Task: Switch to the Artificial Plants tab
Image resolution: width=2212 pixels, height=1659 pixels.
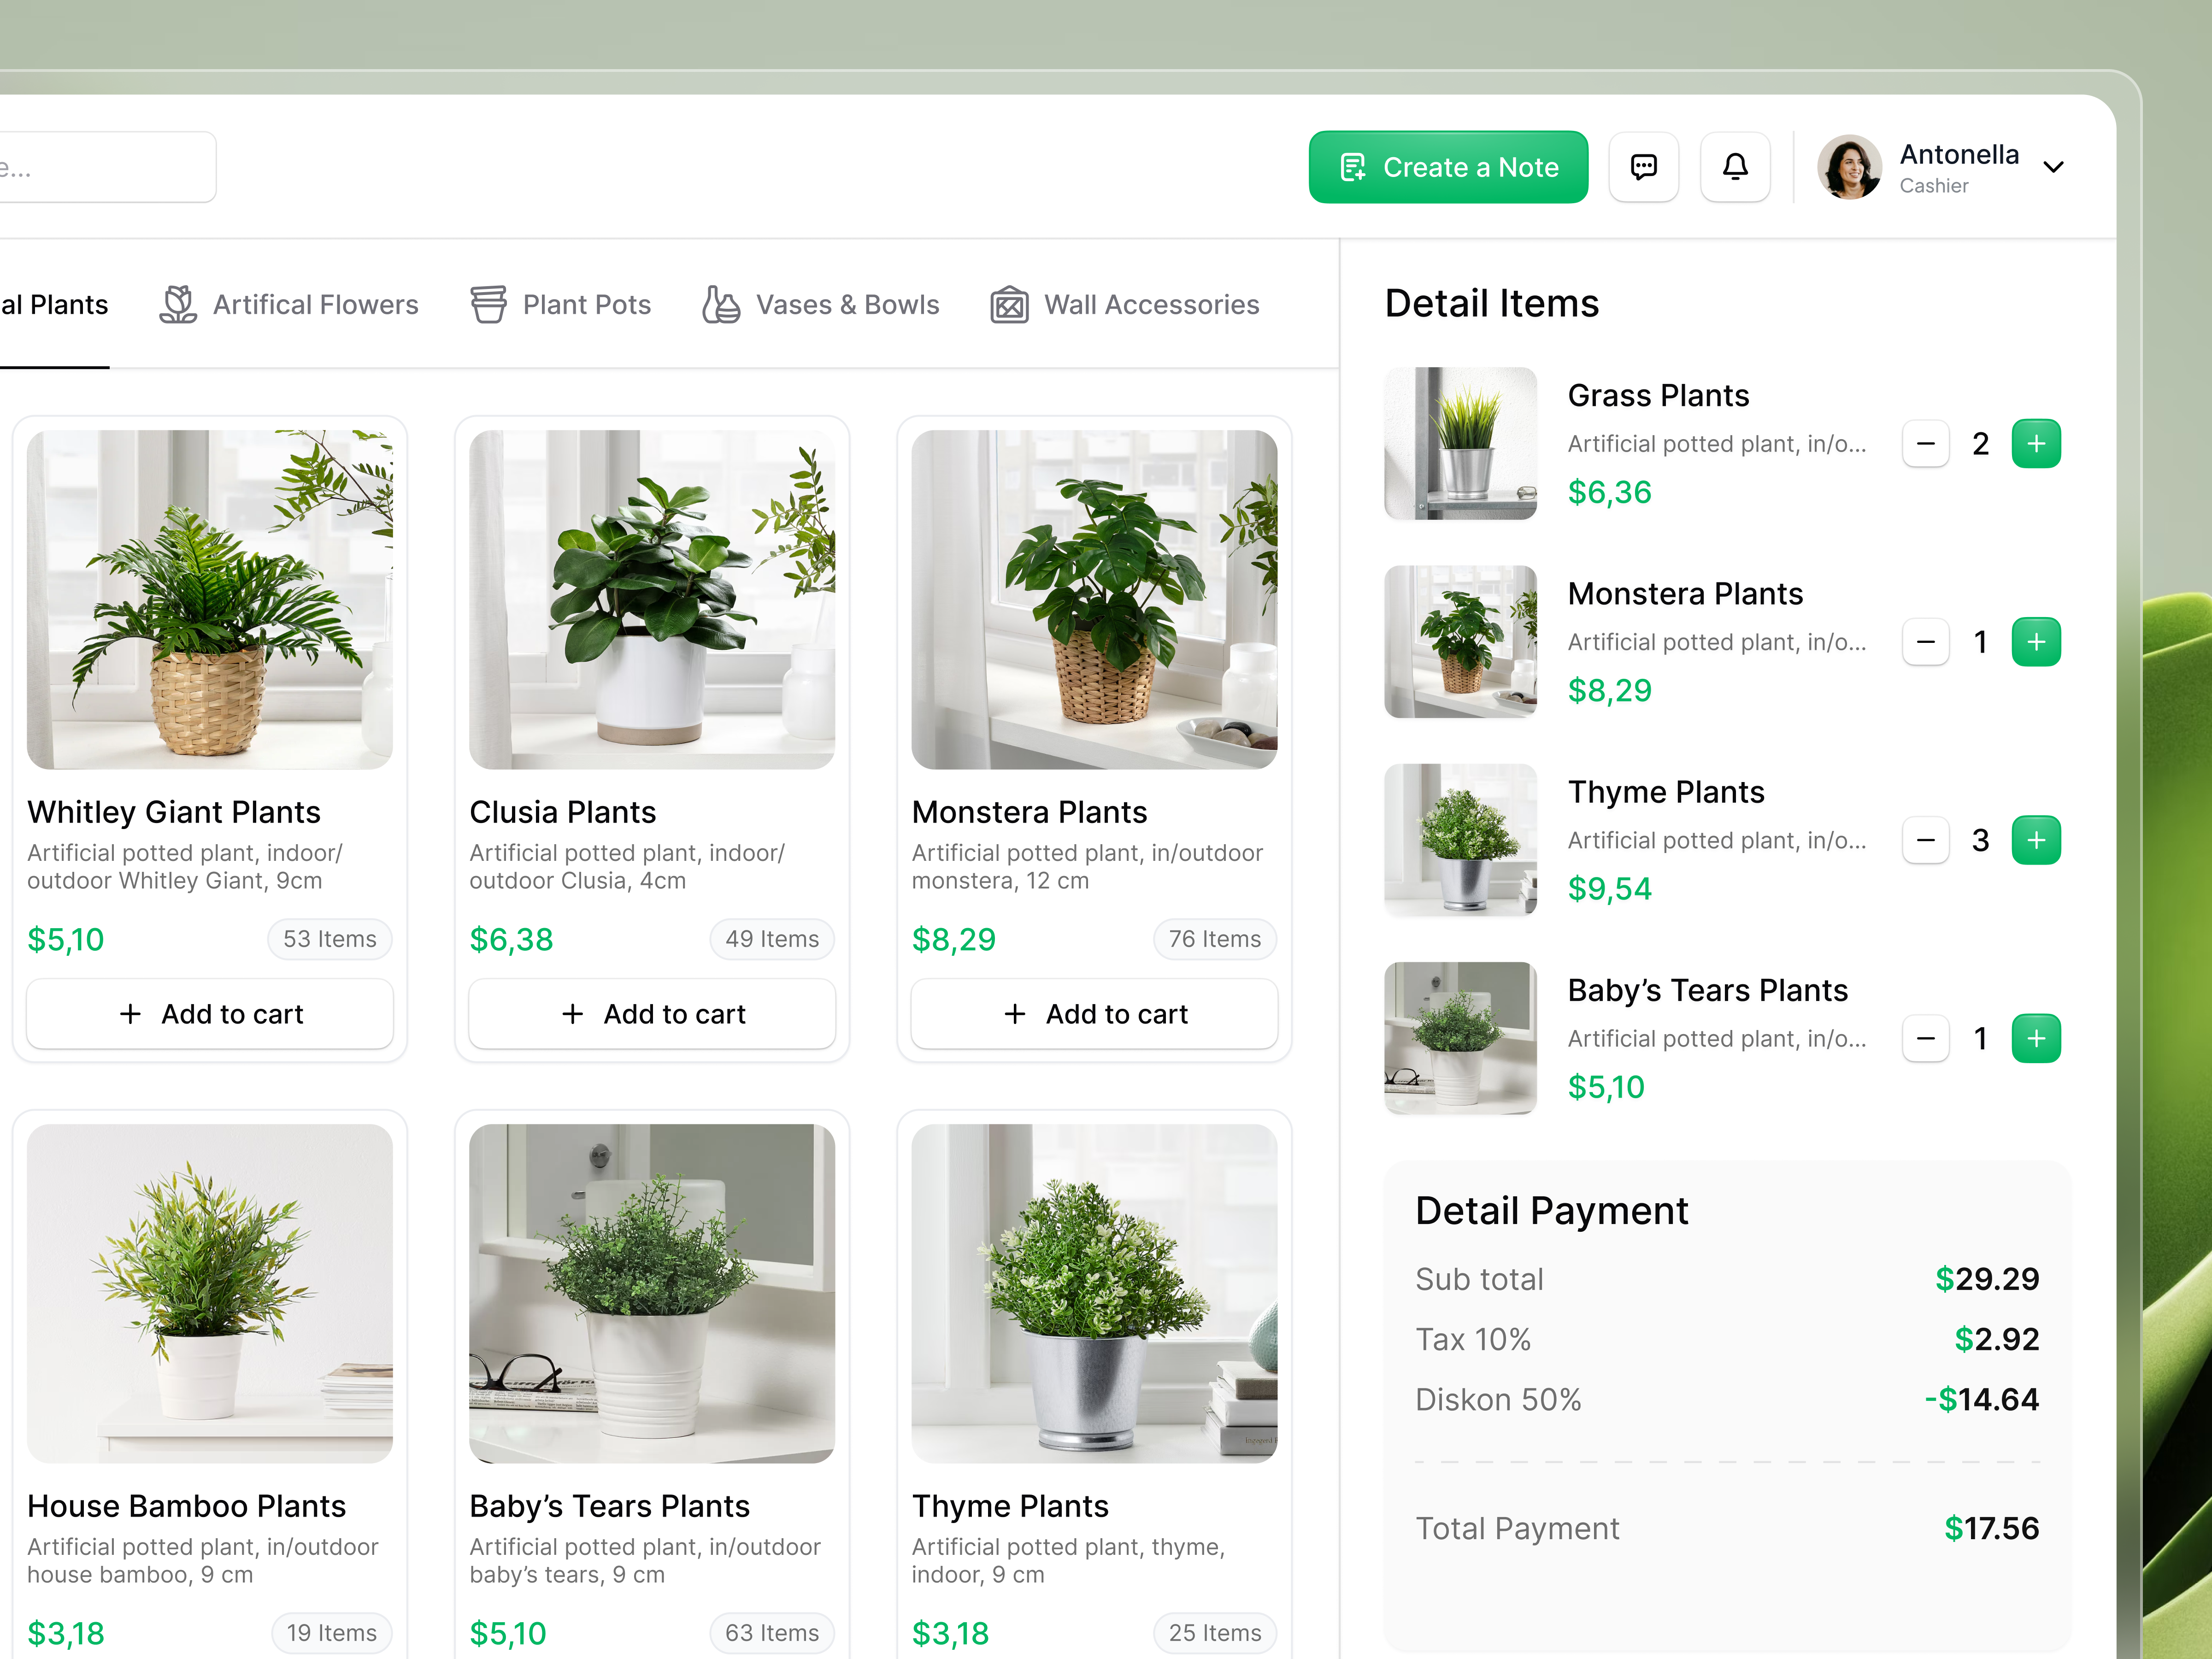Action: (54, 305)
